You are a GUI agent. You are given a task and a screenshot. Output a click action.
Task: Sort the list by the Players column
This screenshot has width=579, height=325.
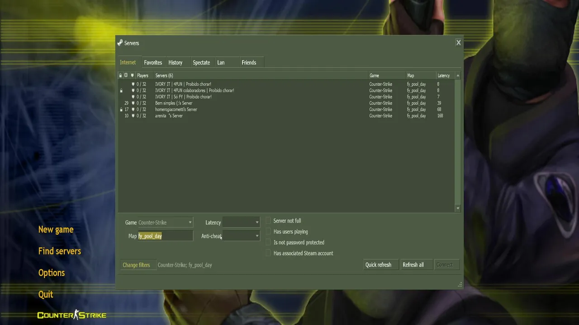pyautogui.click(x=144, y=75)
